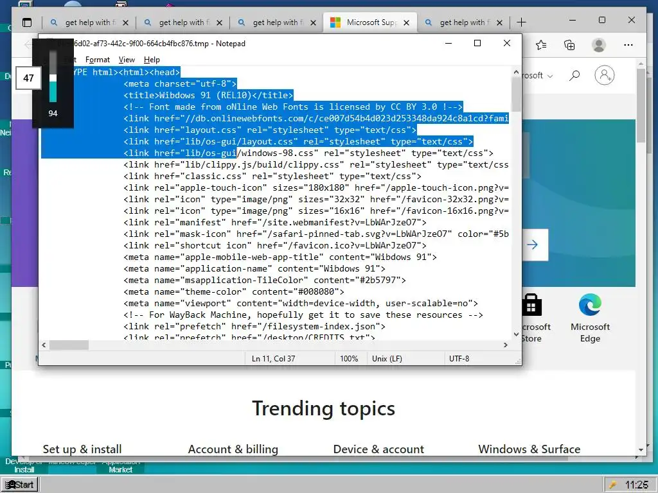The image size is (658, 493).
Task: Click the 'filesystem-index.json' prefetch line
Action: pos(254,326)
